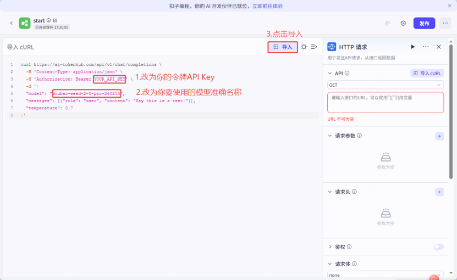Image resolution: width=457 pixels, height=280 pixels.
Task: Click the HTTP 请求 node icon
Action: 332,47
